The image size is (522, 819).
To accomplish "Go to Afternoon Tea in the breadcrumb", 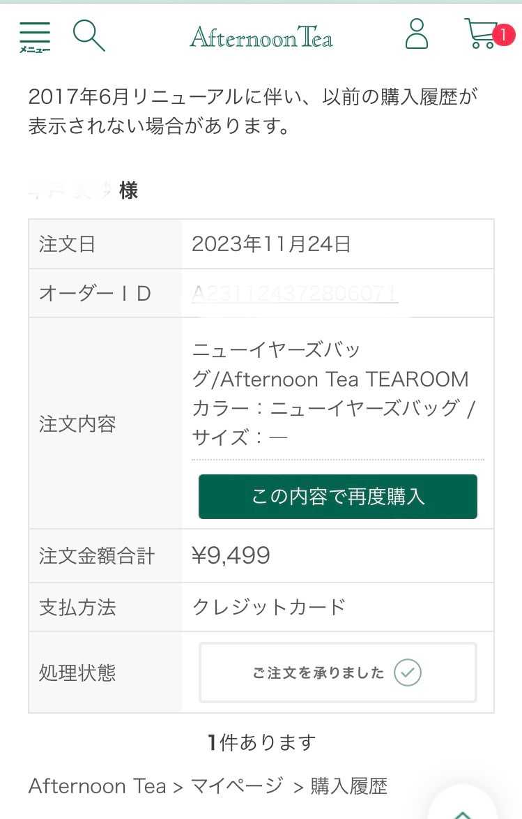I will [x=97, y=786].
